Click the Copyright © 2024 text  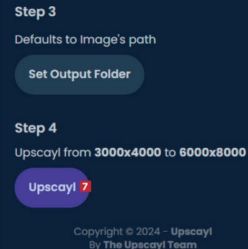[x=117, y=232]
